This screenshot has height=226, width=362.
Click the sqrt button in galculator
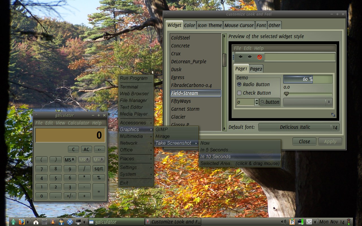[x=99, y=169]
